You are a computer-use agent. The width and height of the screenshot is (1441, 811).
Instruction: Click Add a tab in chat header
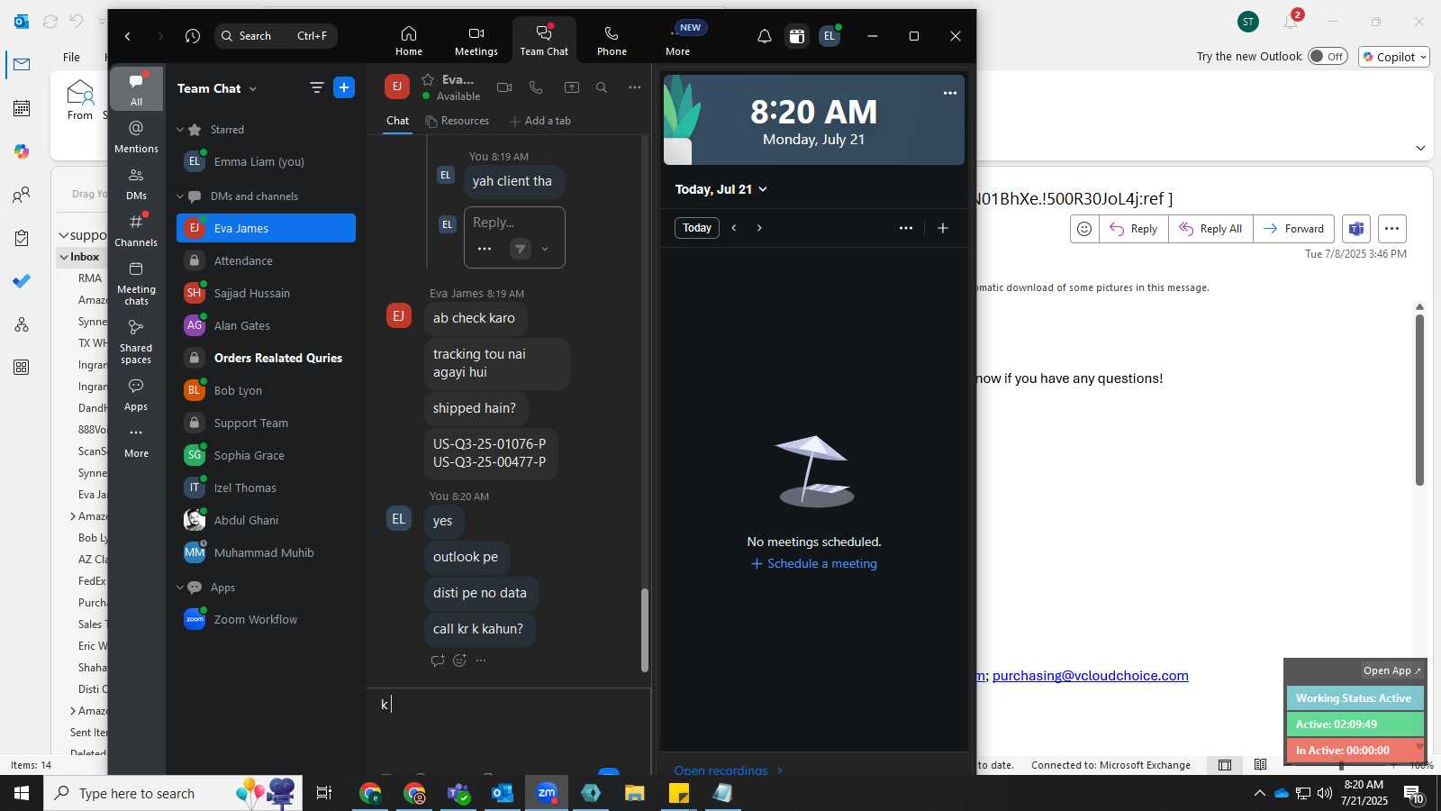click(x=540, y=121)
